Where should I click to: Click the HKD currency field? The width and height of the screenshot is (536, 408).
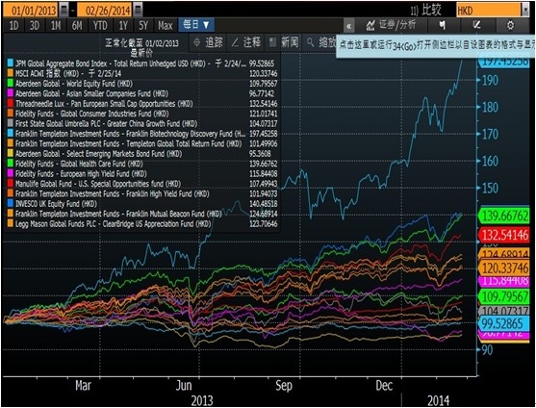tap(489, 10)
